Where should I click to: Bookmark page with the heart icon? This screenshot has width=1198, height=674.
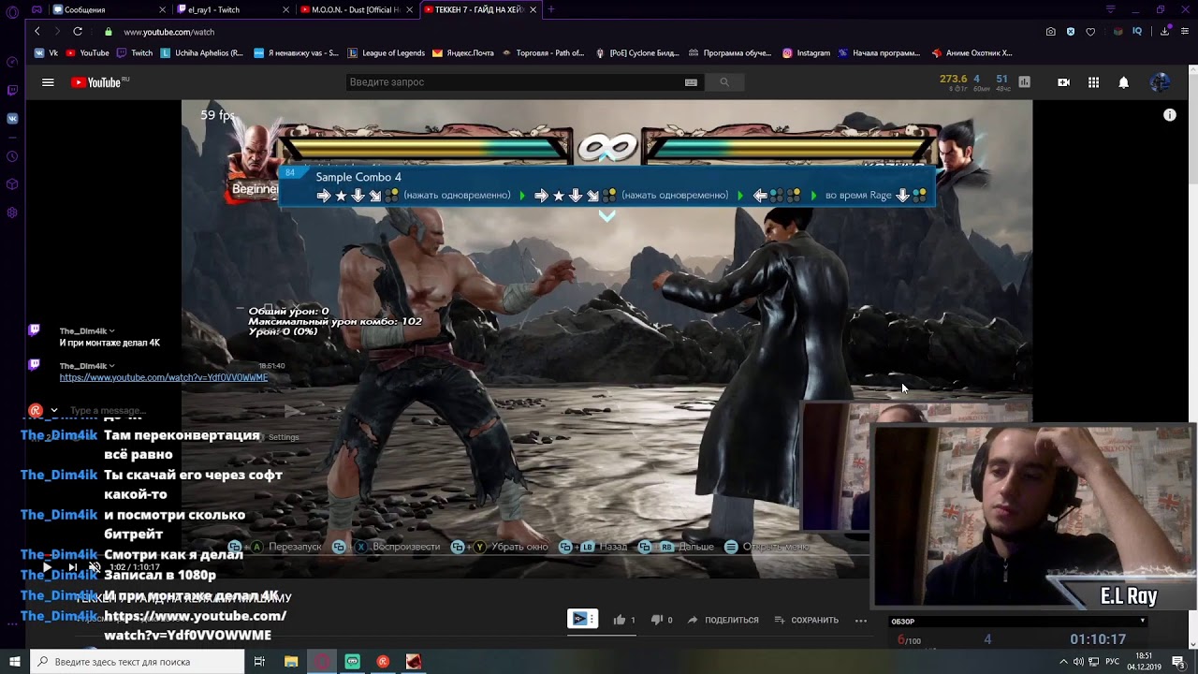(x=1090, y=32)
